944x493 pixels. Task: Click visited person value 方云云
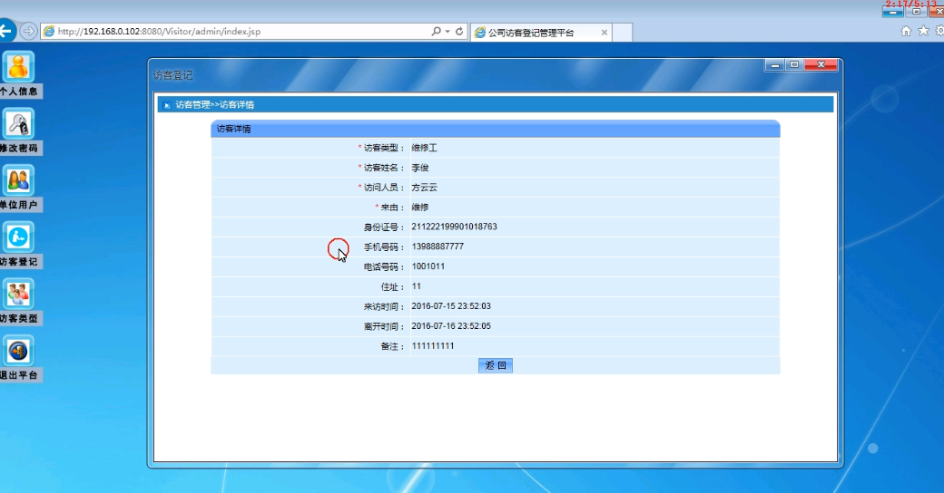[424, 188]
